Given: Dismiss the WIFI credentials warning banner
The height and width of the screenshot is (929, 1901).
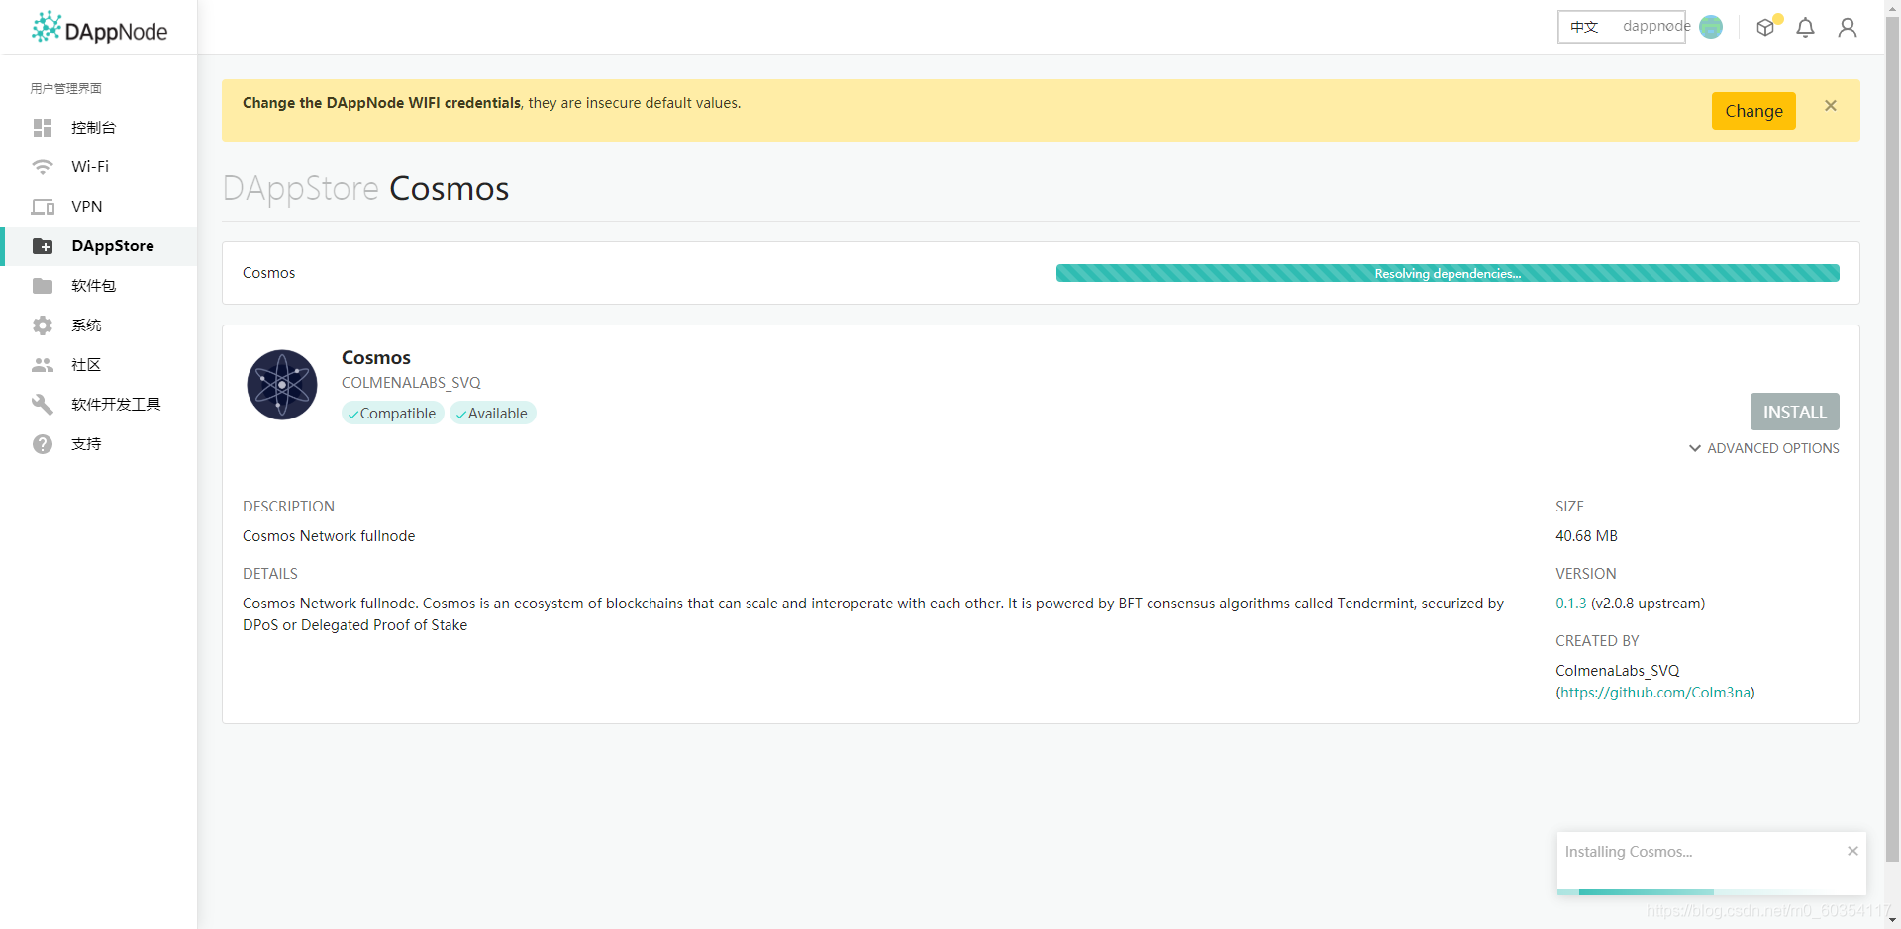Looking at the screenshot, I should pyautogui.click(x=1831, y=106).
